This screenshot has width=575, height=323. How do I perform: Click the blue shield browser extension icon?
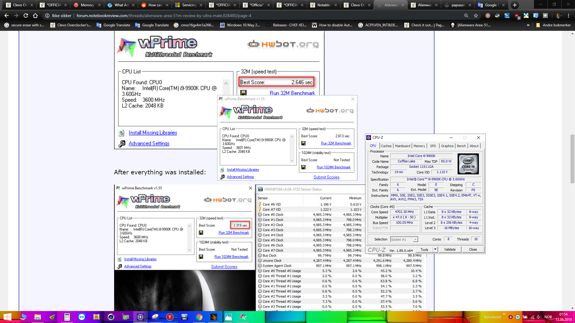(536, 16)
